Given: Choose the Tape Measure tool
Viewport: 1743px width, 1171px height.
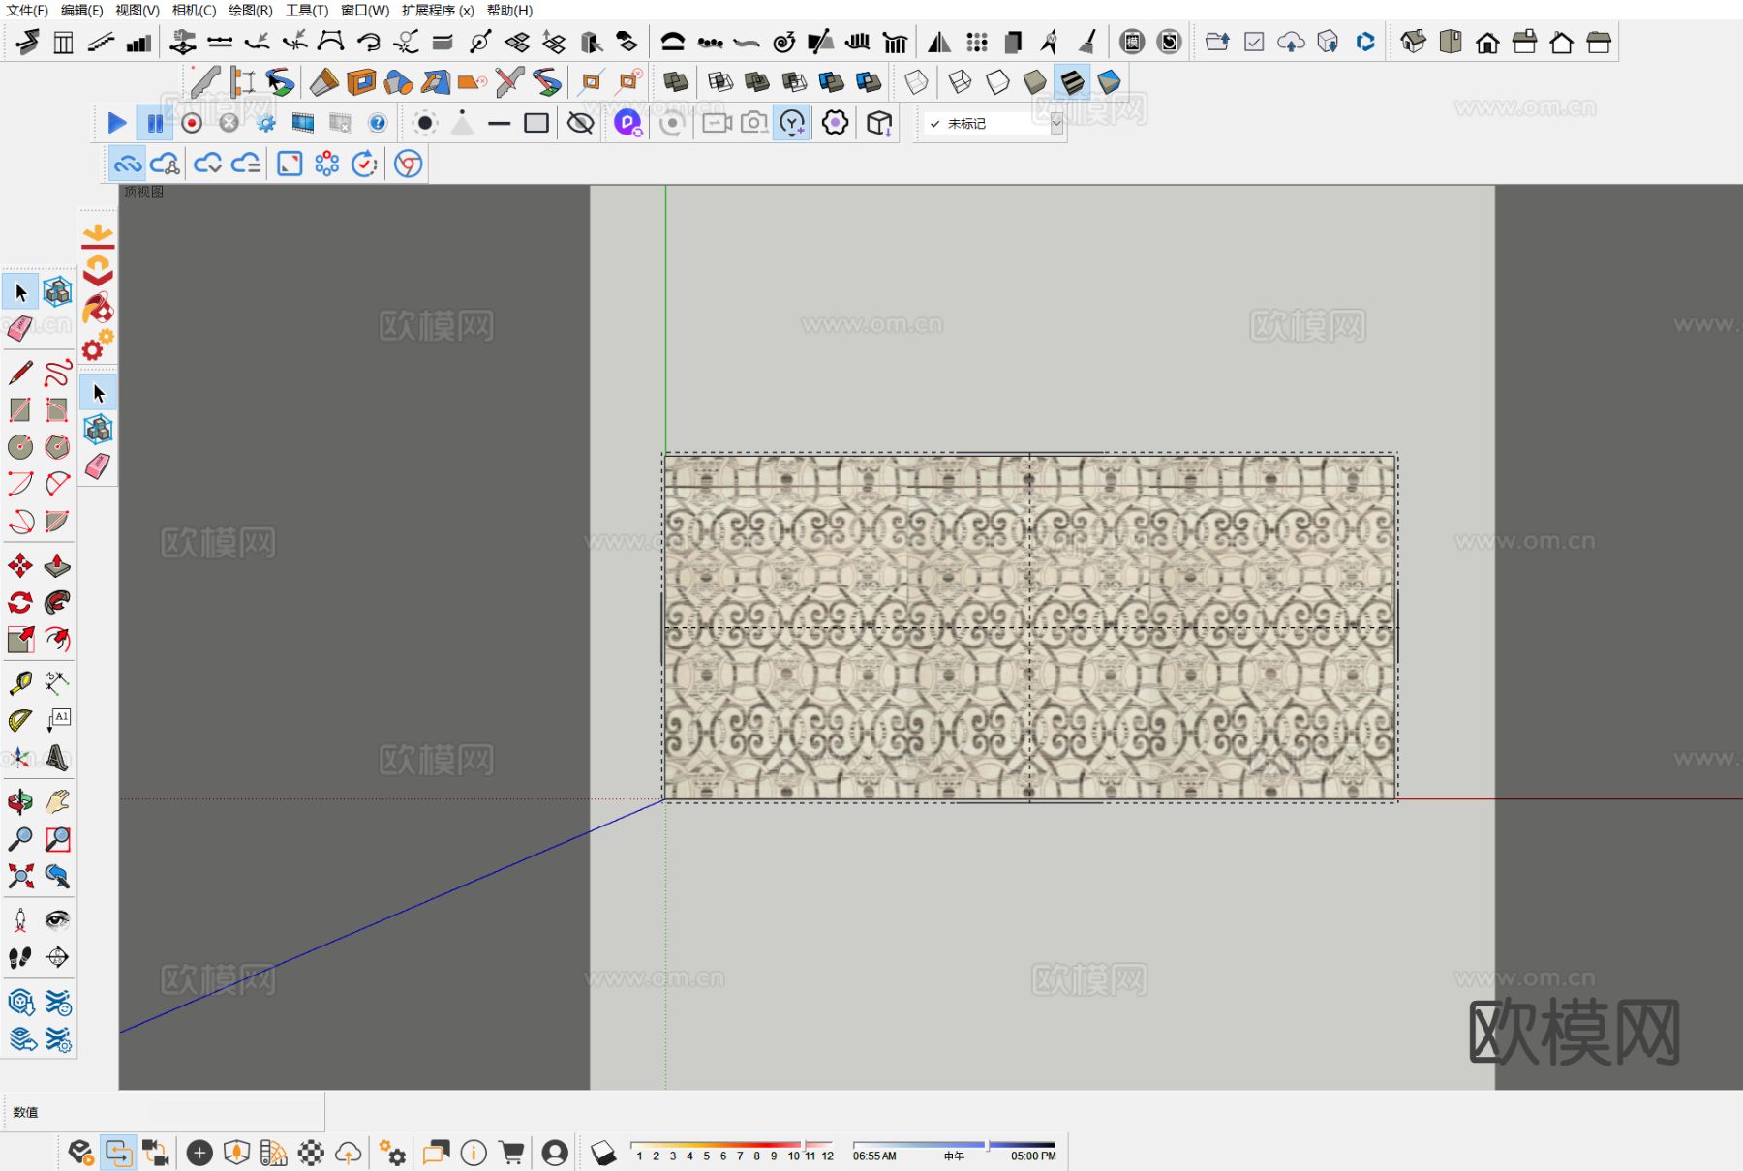Looking at the screenshot, I should 20,683.
